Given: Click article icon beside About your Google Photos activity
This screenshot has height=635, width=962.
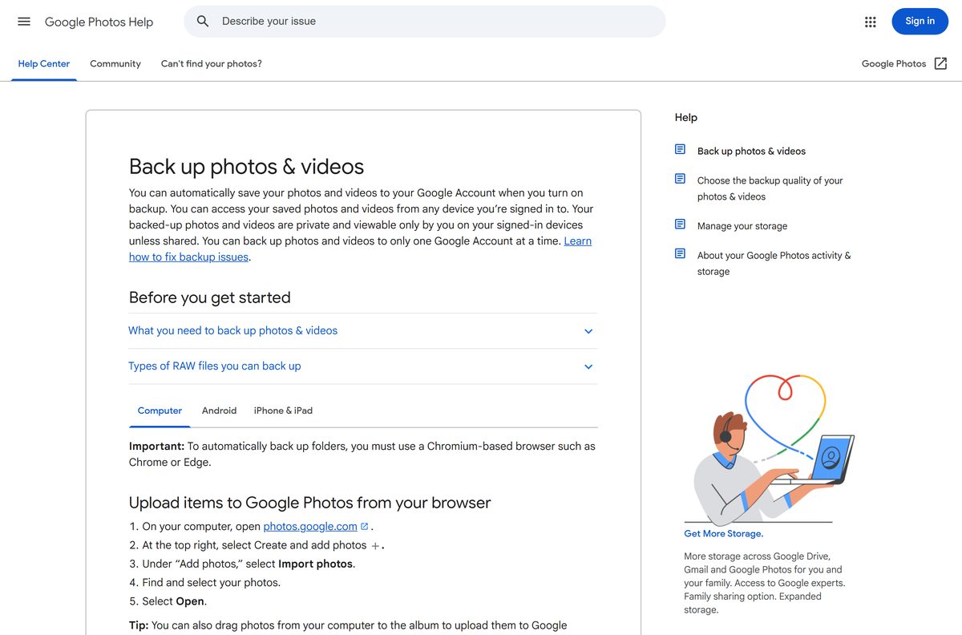Looking at the screenshot, I should tap(680, 254).
